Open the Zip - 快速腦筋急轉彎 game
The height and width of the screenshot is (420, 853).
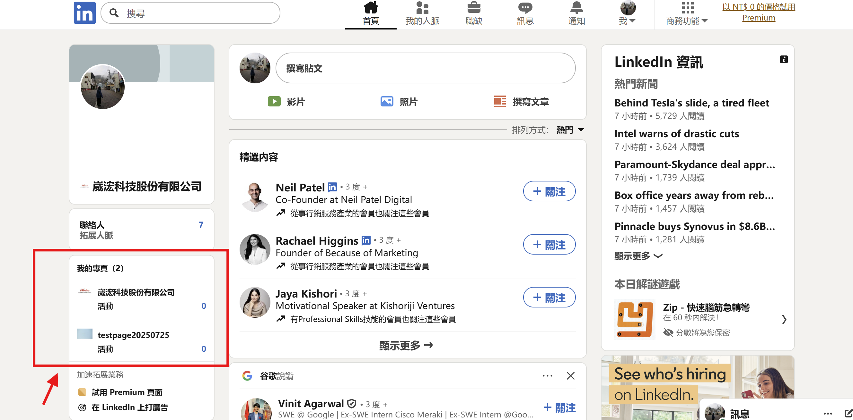pyautogui.click(x=706, y=307)
